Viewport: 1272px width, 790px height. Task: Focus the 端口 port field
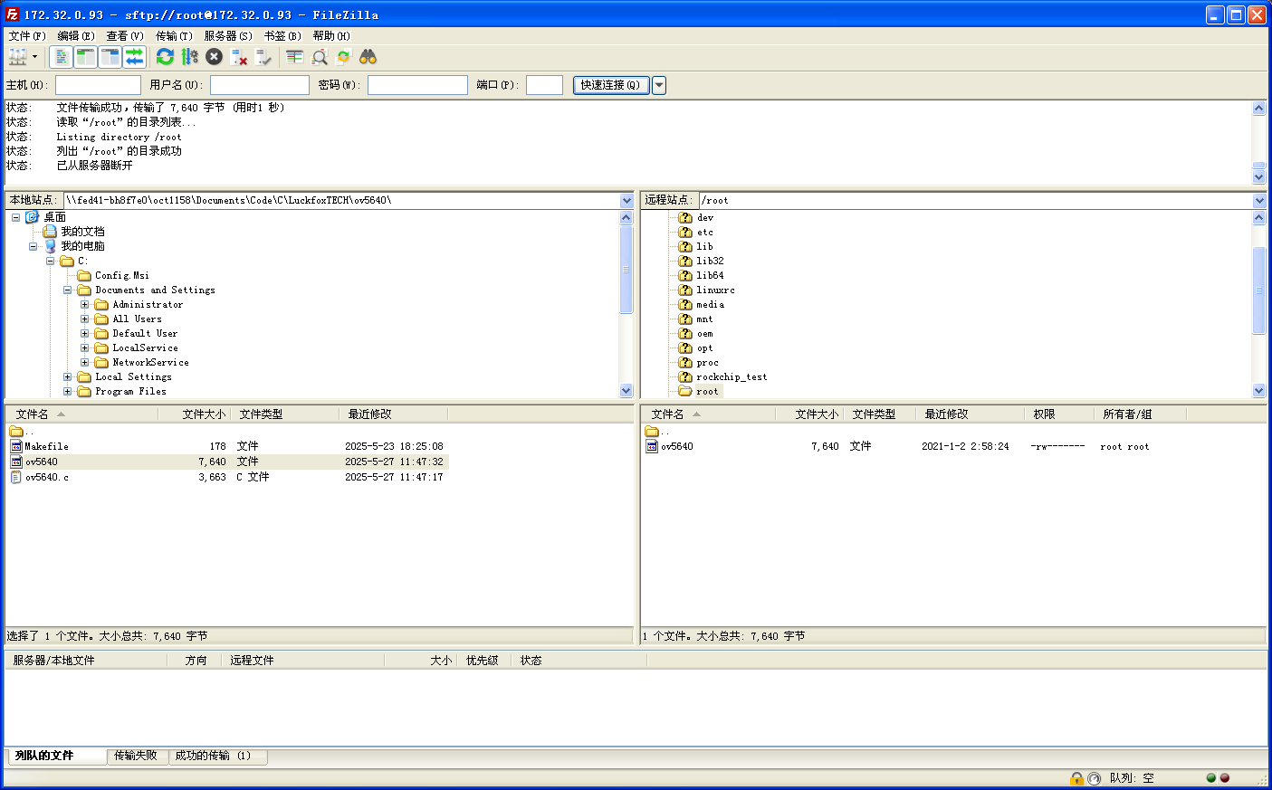coord(544,85)
